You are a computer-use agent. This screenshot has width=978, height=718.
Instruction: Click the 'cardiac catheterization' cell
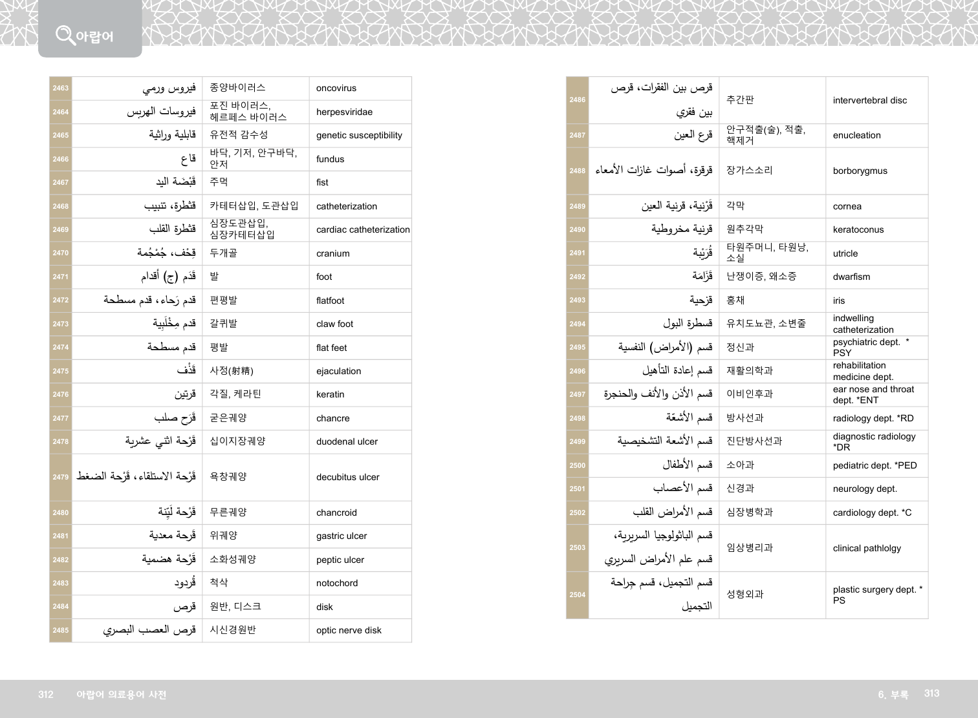click(x=362, y=229)
